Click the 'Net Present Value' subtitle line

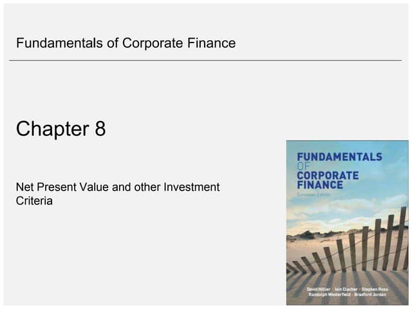point(118,187)
